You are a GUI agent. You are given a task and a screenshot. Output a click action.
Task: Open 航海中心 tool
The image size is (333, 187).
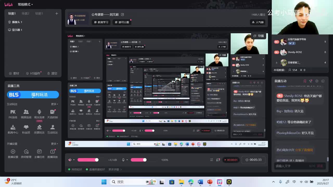[13, 129]
